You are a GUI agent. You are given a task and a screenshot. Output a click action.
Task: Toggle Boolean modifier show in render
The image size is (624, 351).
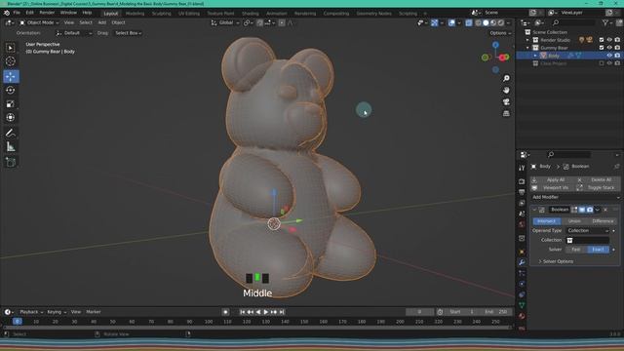[x=589, y=210]
